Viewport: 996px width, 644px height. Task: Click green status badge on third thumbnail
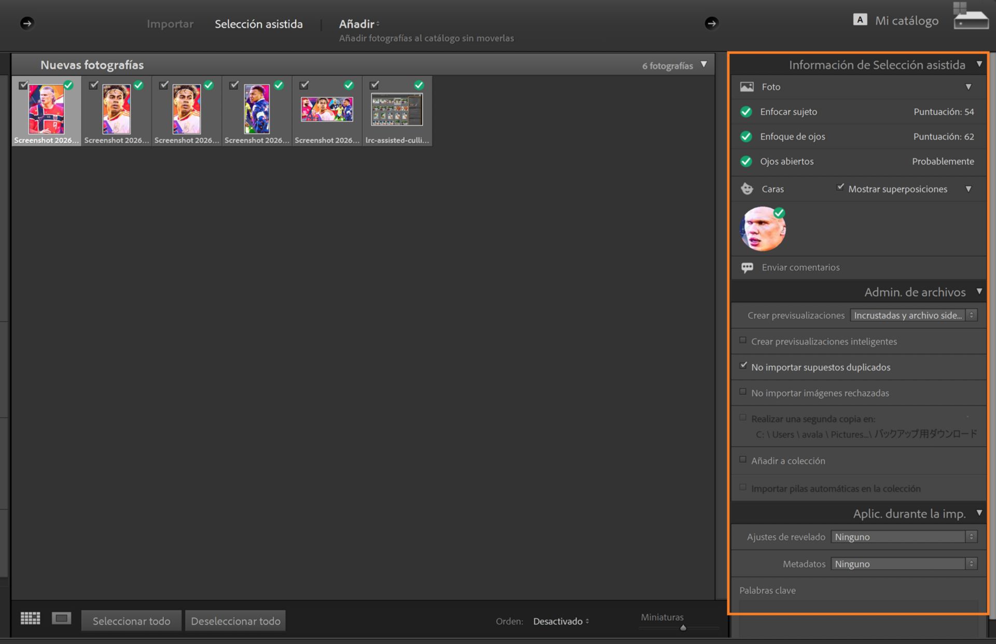(x=209, y=85)
